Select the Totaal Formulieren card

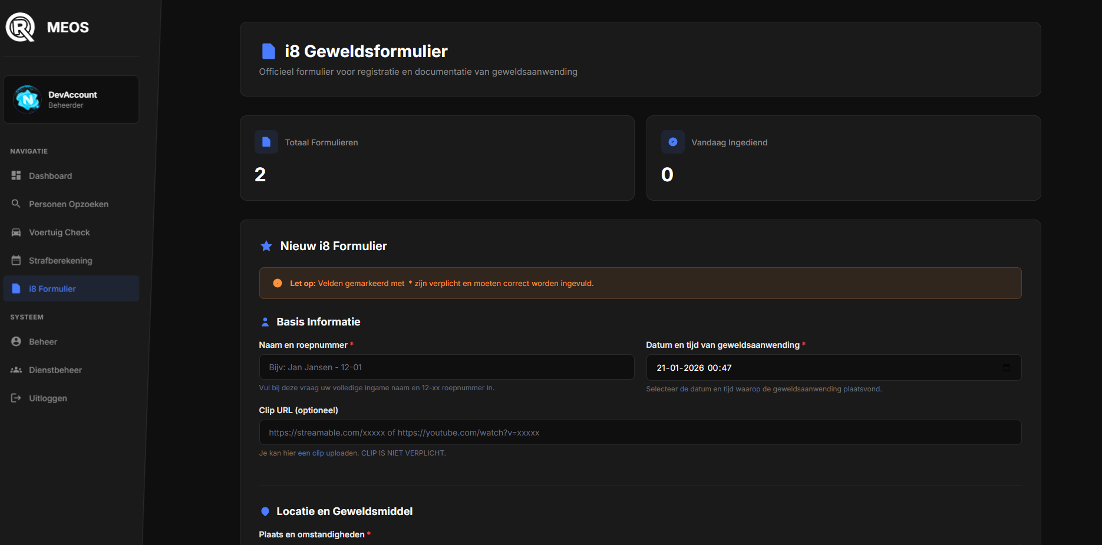click(x=437, y=158)
